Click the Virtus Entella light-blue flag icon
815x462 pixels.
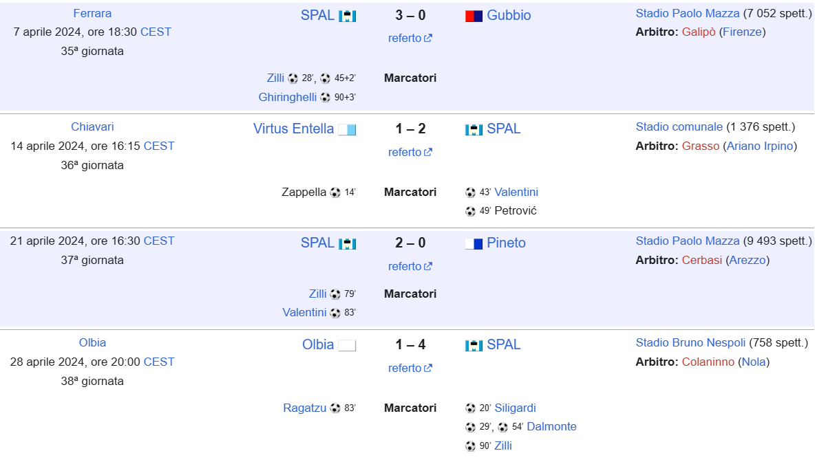(x=347, y=130)
